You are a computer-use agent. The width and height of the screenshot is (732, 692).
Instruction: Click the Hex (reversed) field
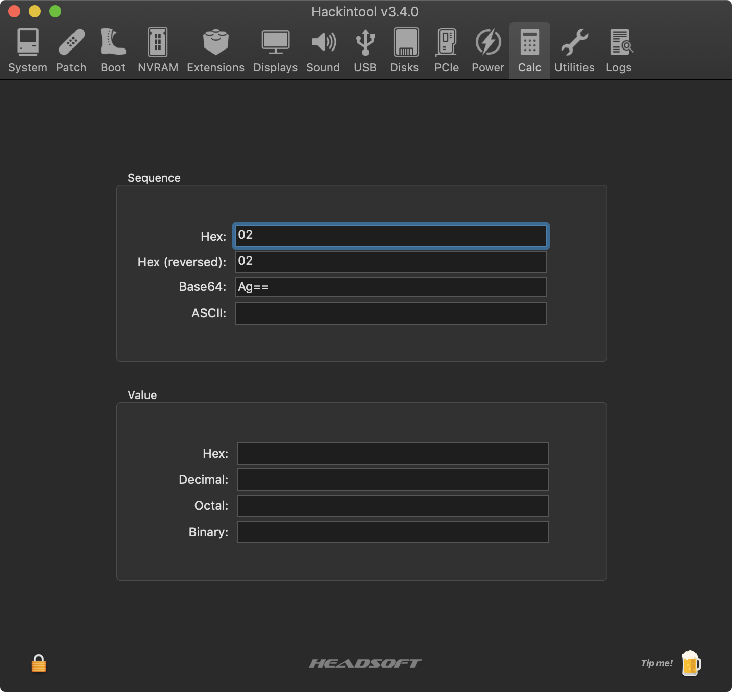click(x=391, y=261)
